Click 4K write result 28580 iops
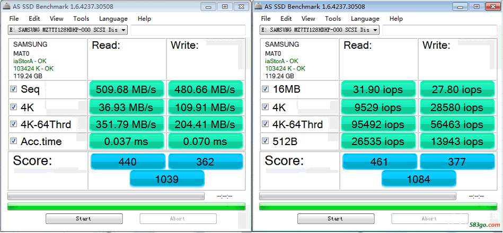Viewport: 503px width, 233px height. [x=457, y=107]
